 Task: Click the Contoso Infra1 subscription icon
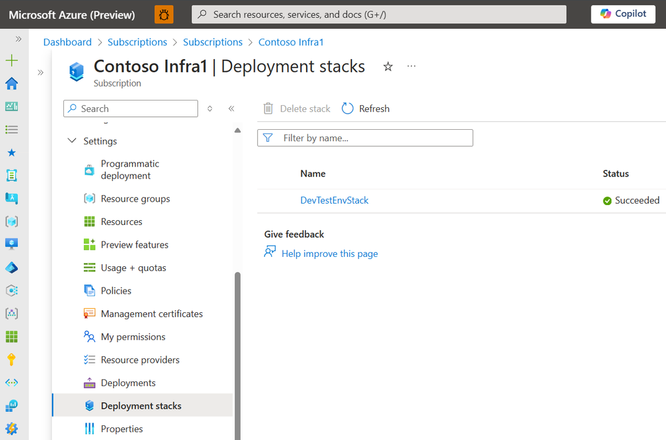pyautogui.click(x=77, y=71)
